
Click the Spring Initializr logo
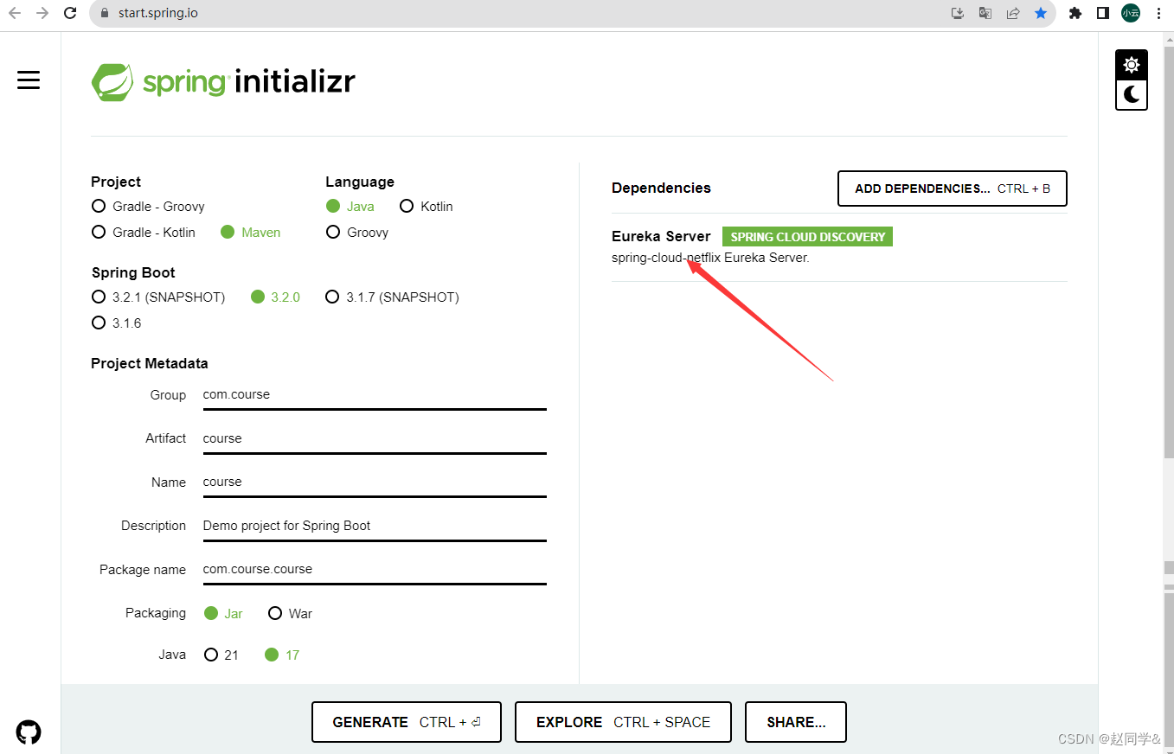223,82
